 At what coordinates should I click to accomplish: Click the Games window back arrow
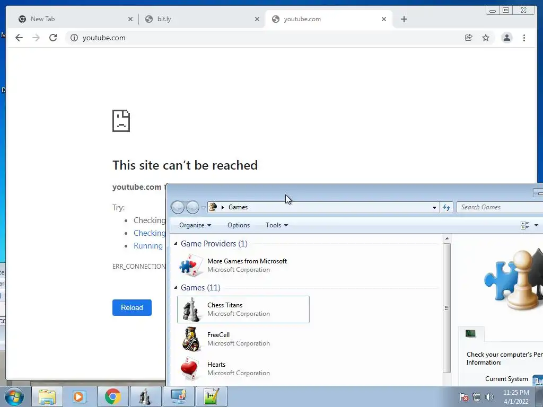click(178, 207)
